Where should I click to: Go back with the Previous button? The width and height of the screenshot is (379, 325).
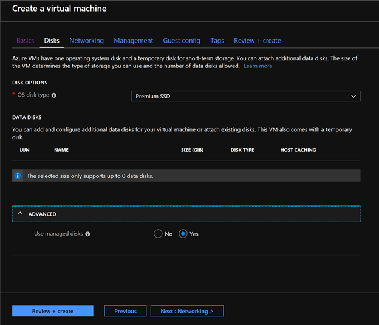pos(126,311)
